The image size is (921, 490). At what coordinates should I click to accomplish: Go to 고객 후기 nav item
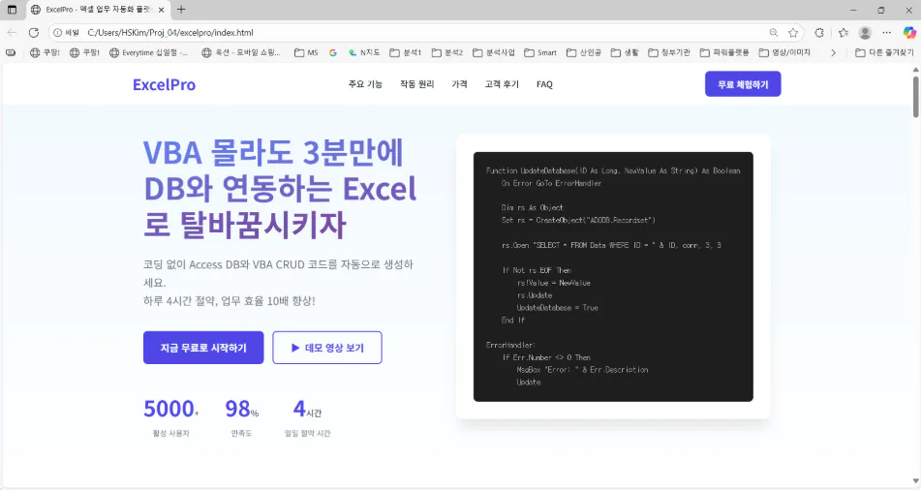[x=502, y=84]
